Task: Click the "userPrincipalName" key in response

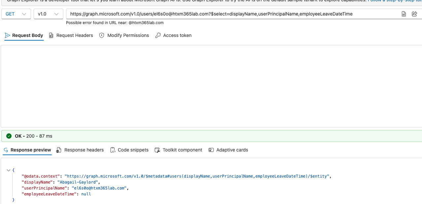Action: point(44,188)
